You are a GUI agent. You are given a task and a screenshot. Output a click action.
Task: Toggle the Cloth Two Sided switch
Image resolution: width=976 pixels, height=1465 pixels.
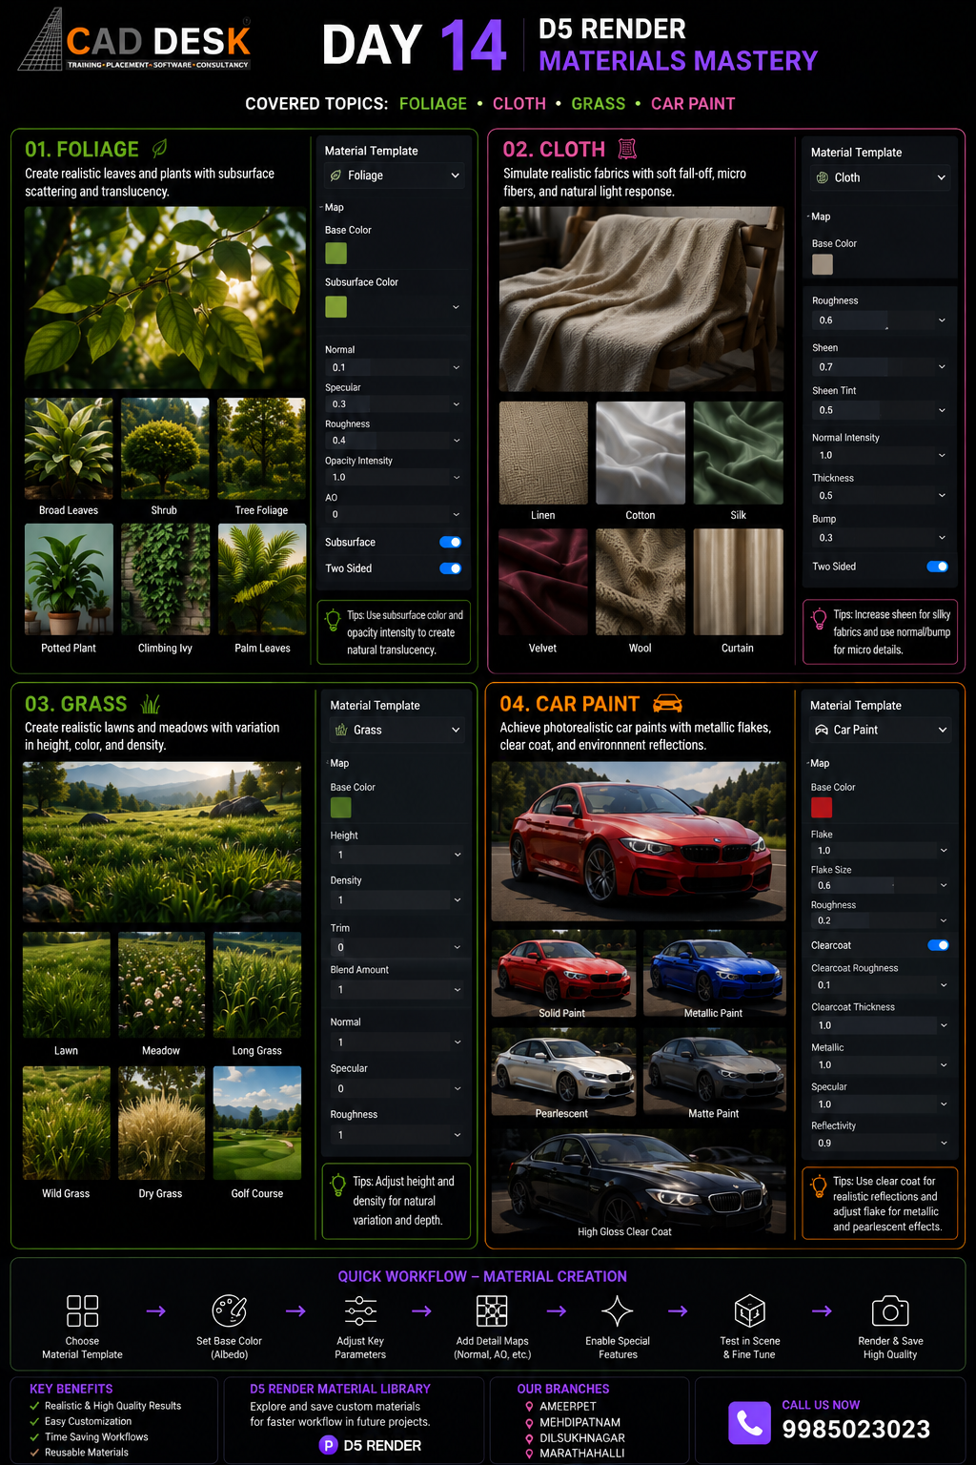[938, 567]
